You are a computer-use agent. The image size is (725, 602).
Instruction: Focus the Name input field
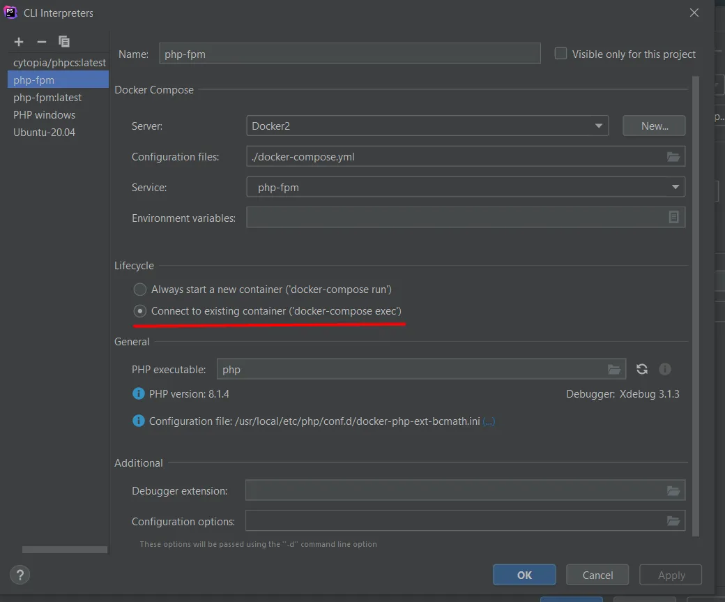click(349, 54)
